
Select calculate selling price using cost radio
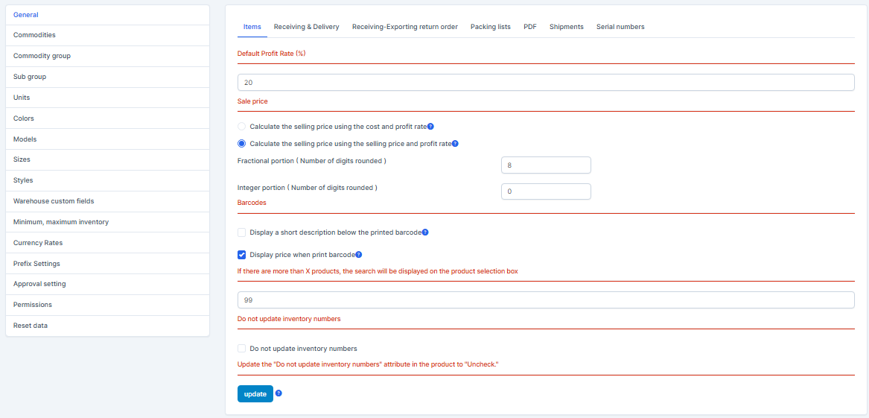(241, 127)
